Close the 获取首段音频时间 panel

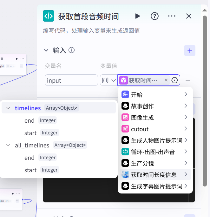(189, 16)
